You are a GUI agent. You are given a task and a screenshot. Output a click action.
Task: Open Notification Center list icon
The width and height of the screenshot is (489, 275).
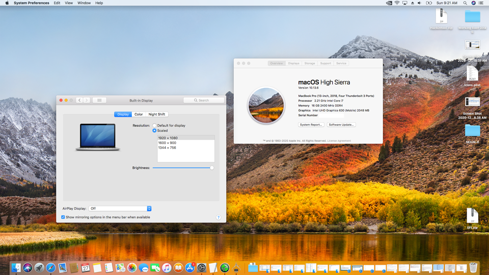pyautogui.click(x=481, y=3)
